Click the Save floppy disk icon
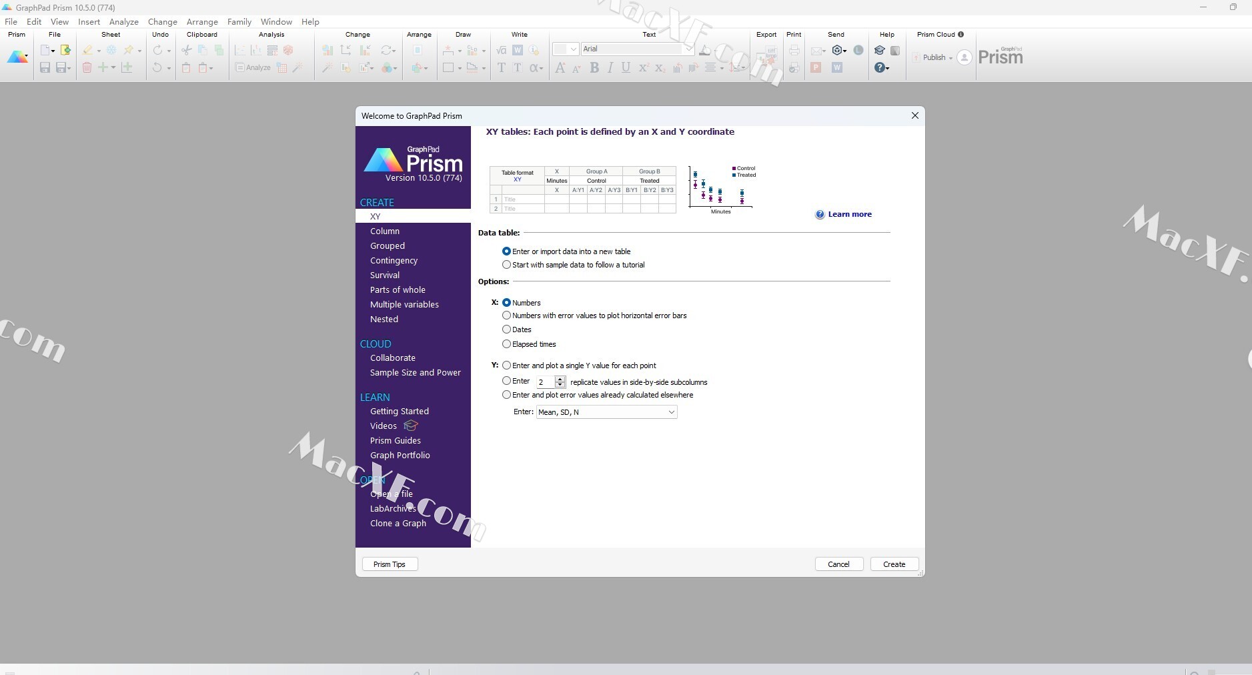Image resolution: width=1252 pixels, height=675 pixels. pos(45,67)
